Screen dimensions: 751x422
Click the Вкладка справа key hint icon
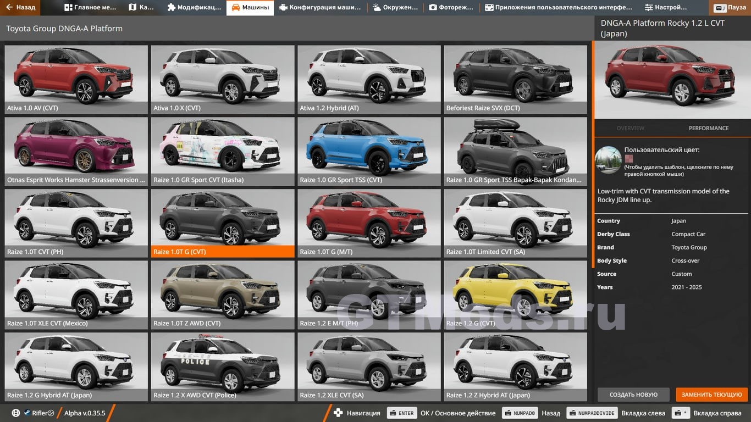pos(681,413)
